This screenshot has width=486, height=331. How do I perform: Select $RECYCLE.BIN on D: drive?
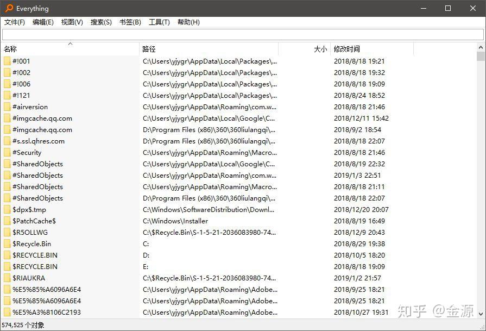pyautogui.click(x=35, y=255)
